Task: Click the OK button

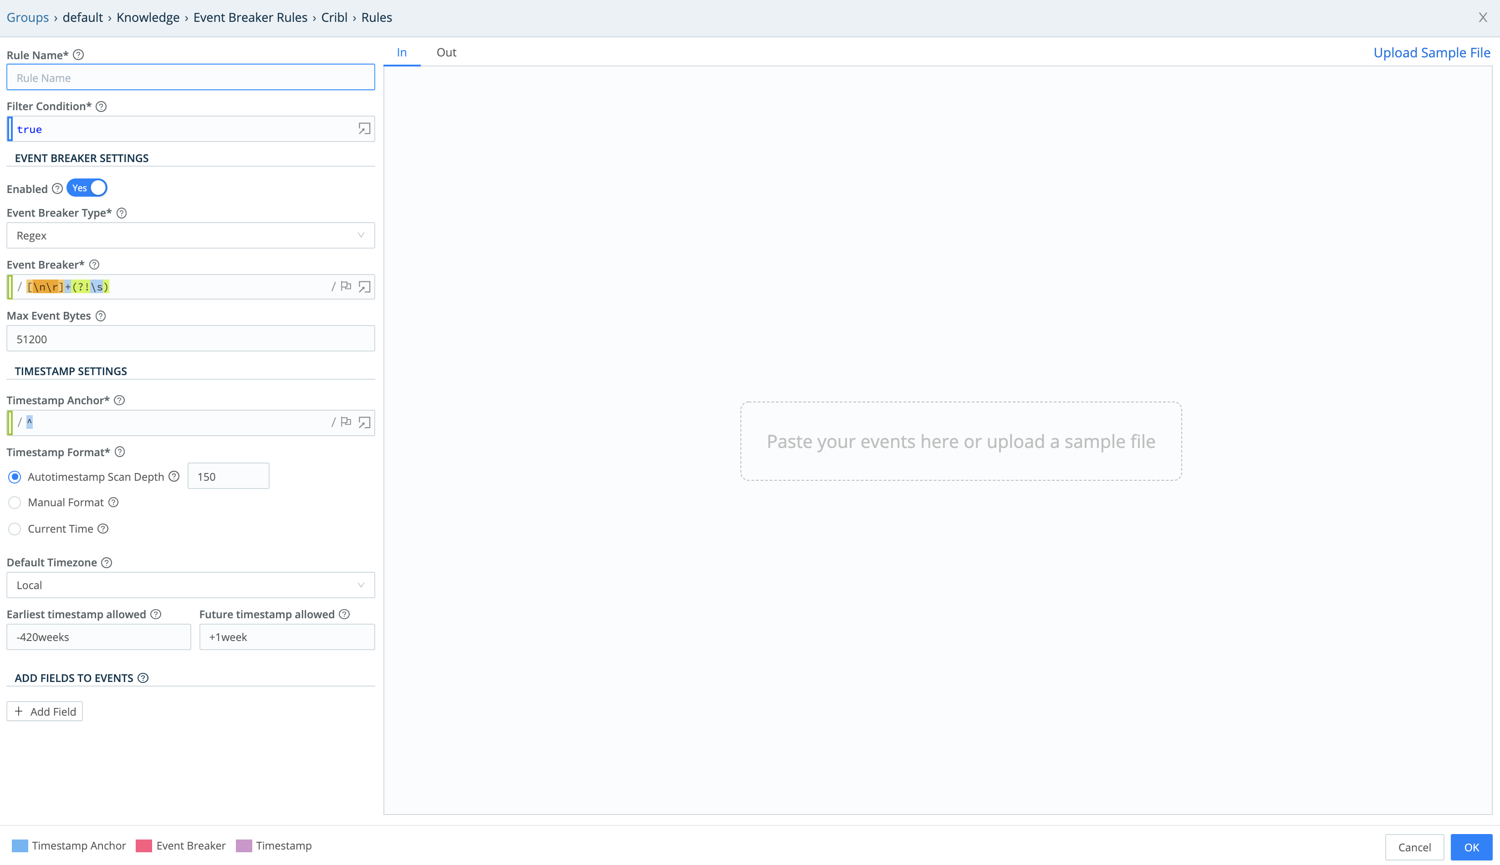Action: (x=1471, y=847)
